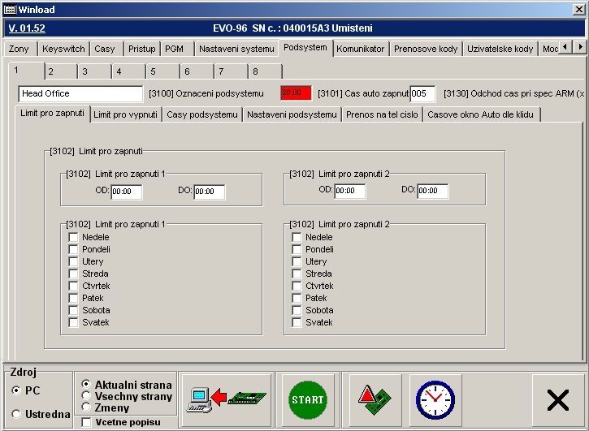Click the large X exit button
Screen dimensions: 589x431
(x=558, y=400)
